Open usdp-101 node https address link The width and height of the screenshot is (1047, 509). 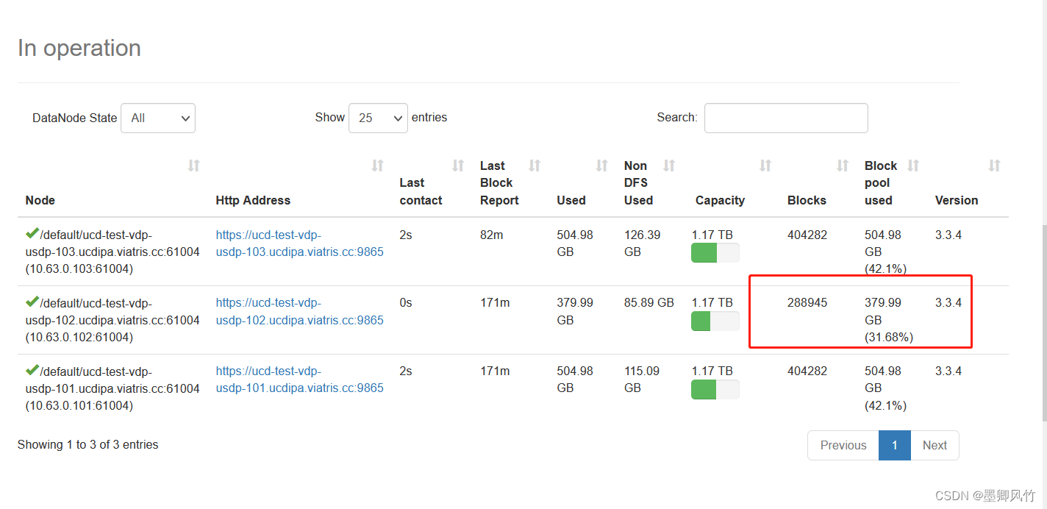[300, 380]
